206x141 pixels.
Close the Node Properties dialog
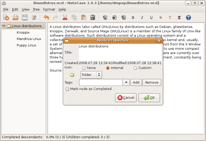pyautogui.click(x=159, y=41)
